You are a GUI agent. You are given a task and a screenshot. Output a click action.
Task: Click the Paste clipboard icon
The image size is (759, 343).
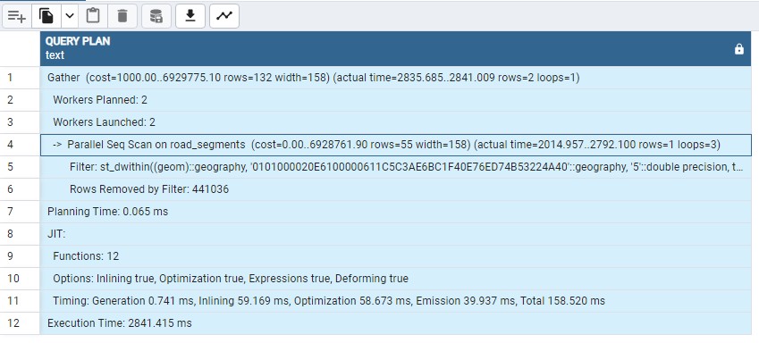(x=93, y=16)
